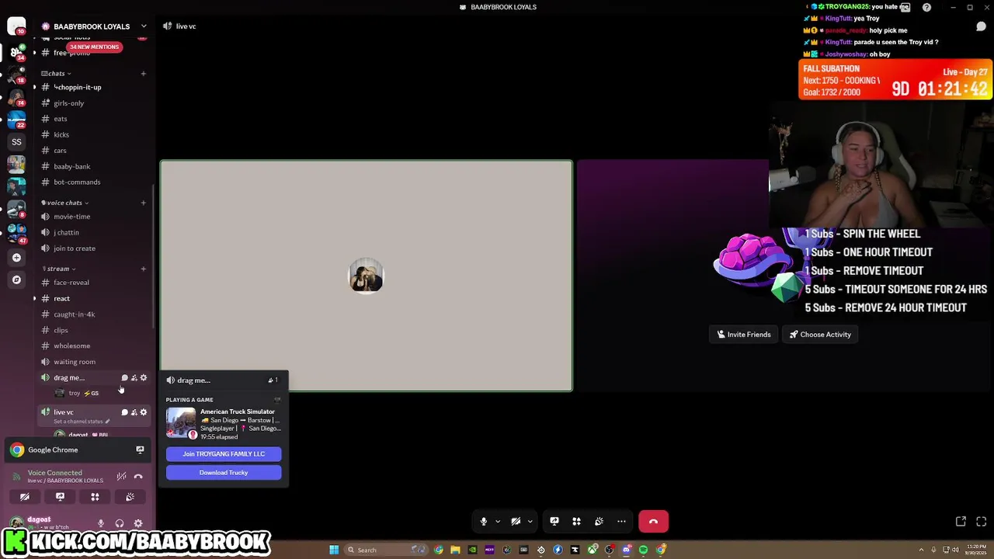The image size is (994, 559).
Task: Toggle noise suppression beside Voice Connected
Action: click(x=121, y=476)
